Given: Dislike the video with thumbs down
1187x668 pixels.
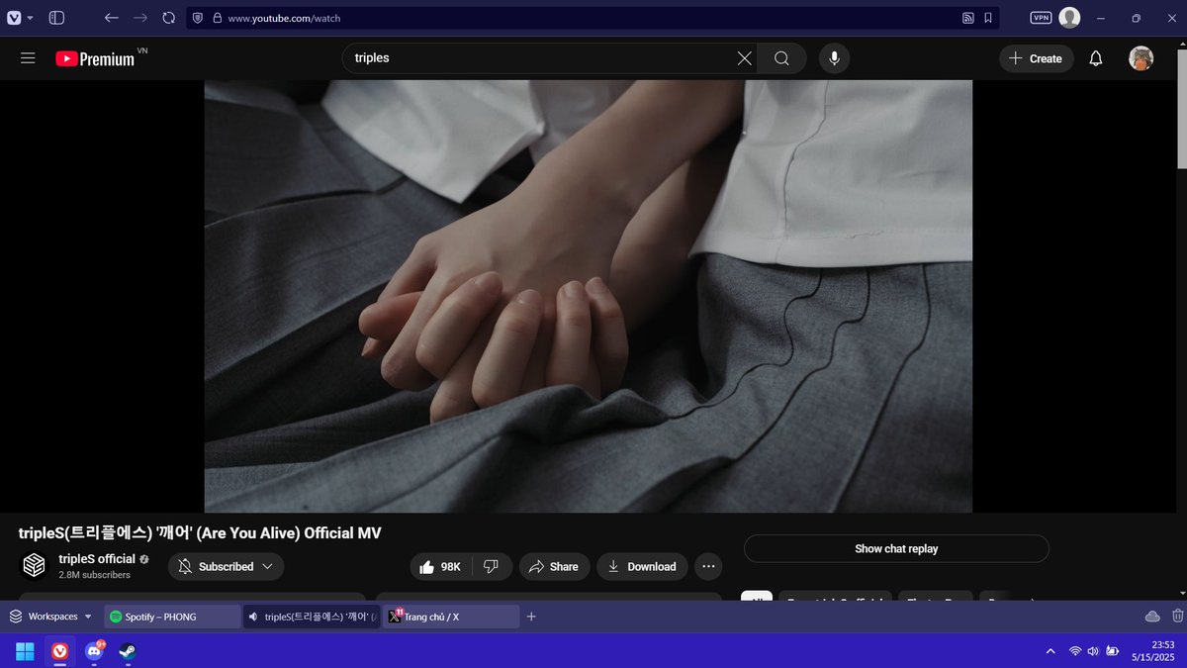Looking at the screenshot, I should [x=492, y=566].
